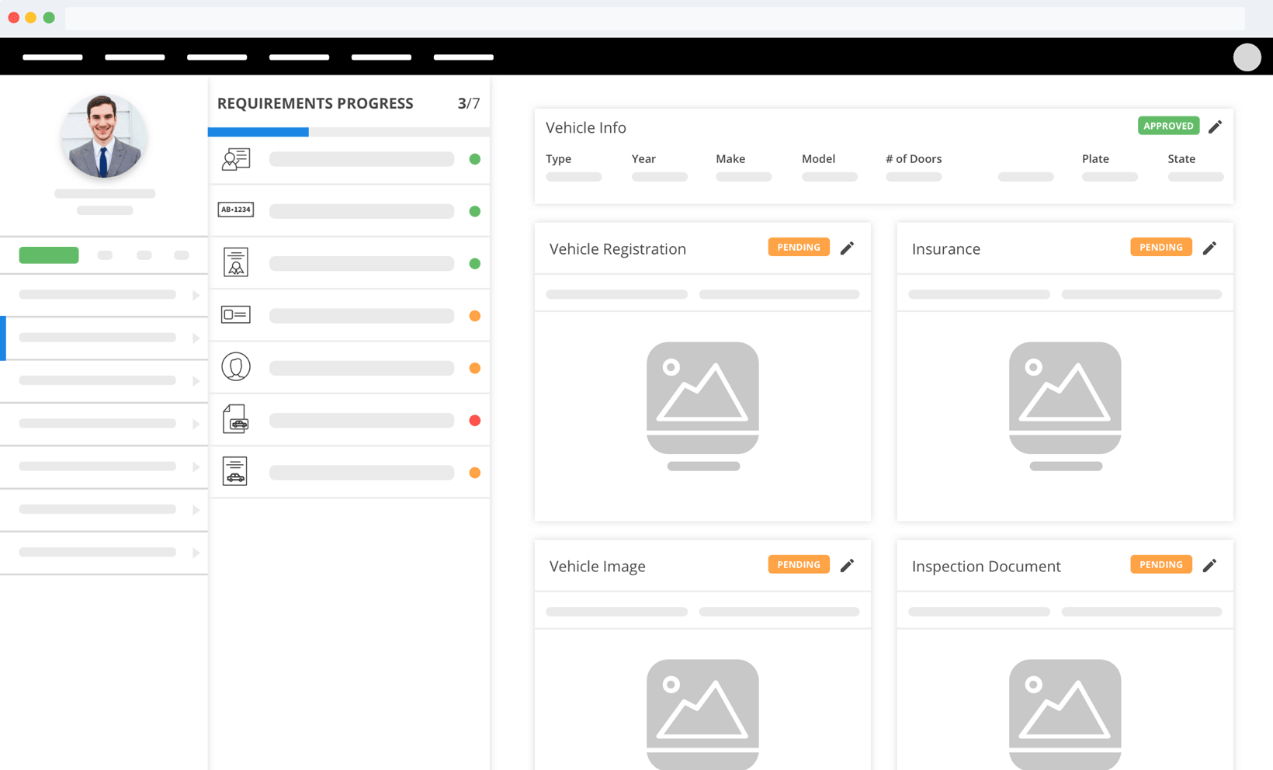Click PENDING badge on Inspection Document
The width and height of the screenshot is (1273, 770).
click(1160, 564)
